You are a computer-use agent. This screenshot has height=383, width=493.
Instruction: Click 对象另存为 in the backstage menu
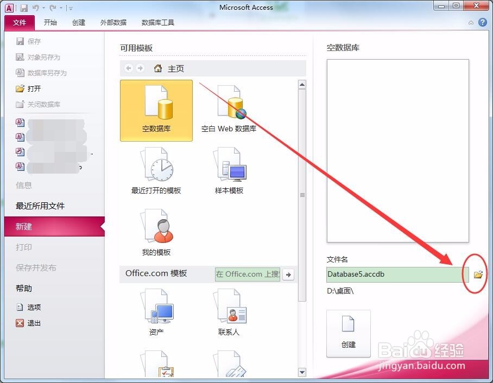pos(37,57)
